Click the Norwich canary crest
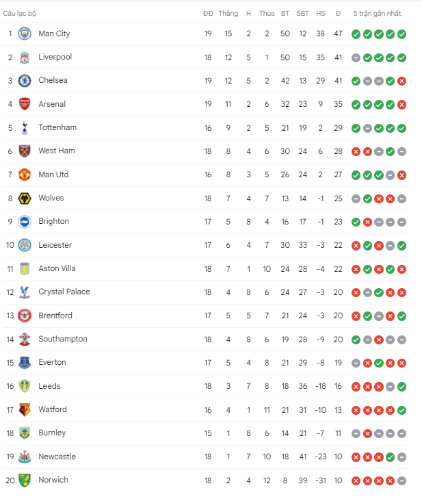The width and height of the screenshot is (422, 499). pyautogui.click(x=25, y=481)
